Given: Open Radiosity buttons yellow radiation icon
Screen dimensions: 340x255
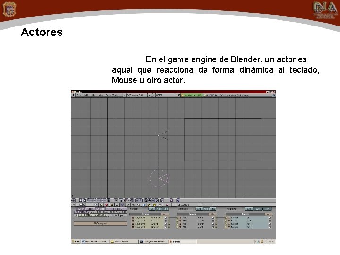Looking at the screenshot, I should [154, 205].
